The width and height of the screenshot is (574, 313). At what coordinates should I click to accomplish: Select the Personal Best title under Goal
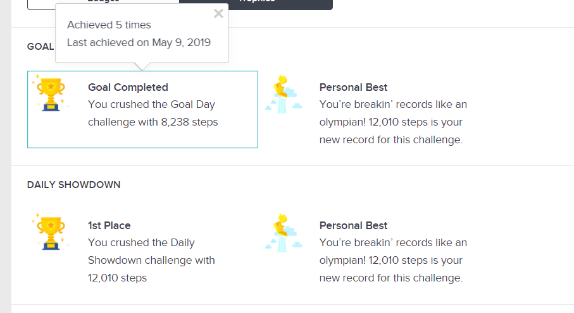pyautogui.click(x=353, y=87)
